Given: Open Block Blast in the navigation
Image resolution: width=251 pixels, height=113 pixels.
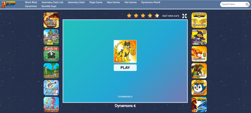Looking at the screenshot, I should 31,3.
